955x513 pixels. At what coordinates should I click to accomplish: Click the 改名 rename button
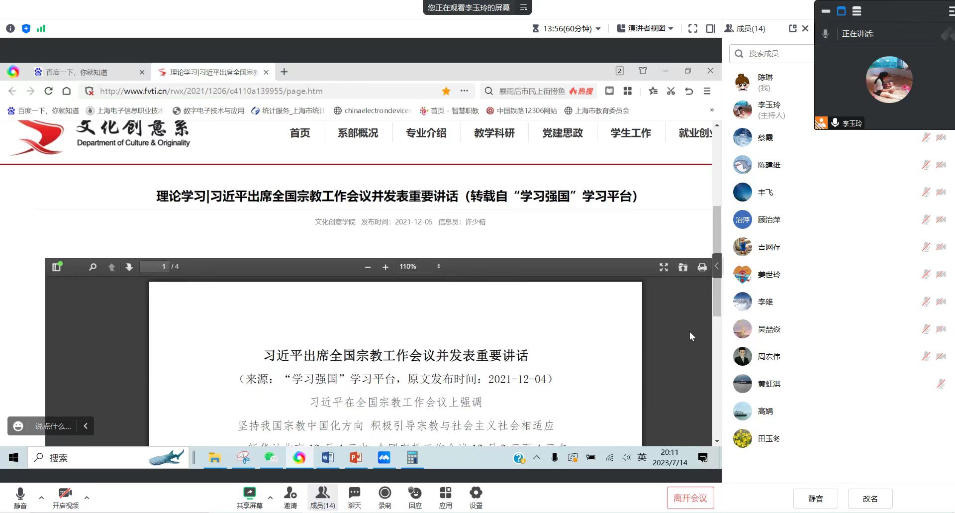[870, 499]
